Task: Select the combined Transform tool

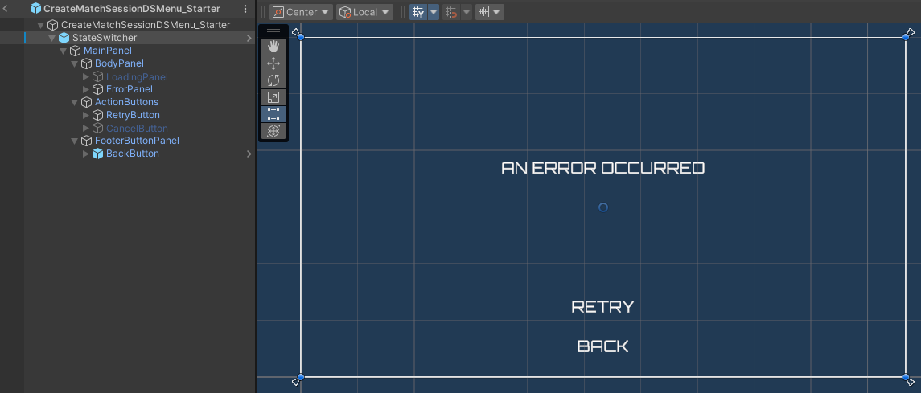Action: pos(273,131)
